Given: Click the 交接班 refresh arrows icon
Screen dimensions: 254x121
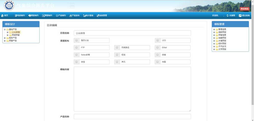Looking at the screenshot, I should (x=228, y=16).
